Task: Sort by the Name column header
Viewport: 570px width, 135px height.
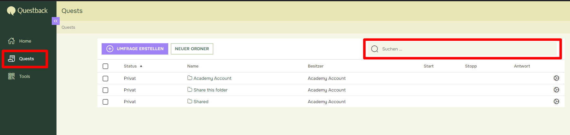Action: (x=193, y=66)
